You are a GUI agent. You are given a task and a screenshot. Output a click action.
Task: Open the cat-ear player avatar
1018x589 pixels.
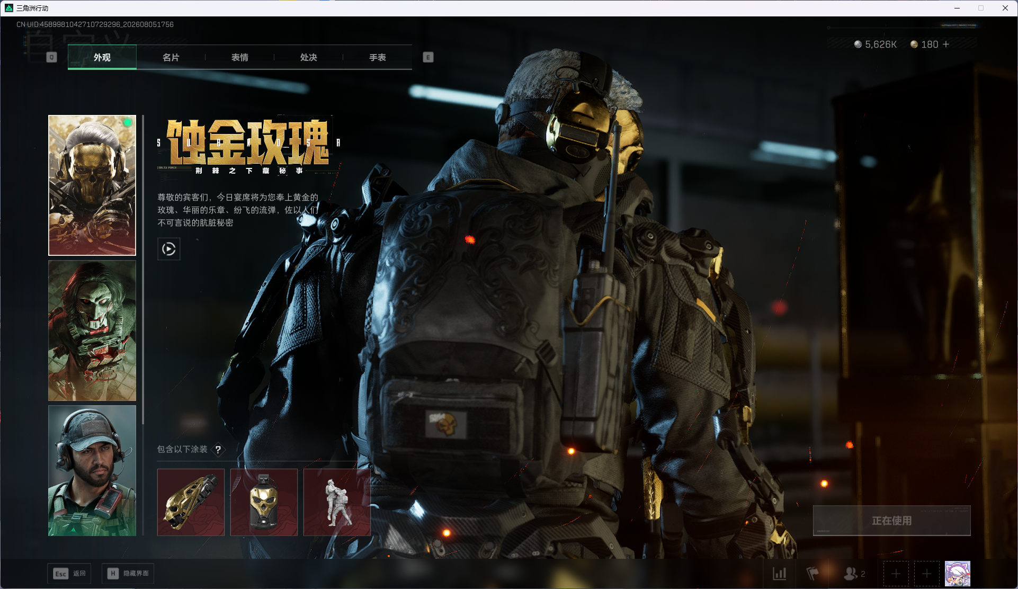pyautogui.click(x=958, y=574)
